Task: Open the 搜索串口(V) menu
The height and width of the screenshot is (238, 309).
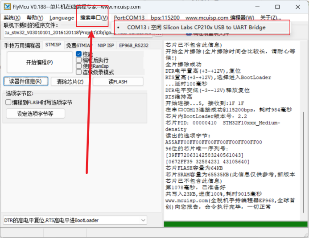Action: click(x=94, y=18)
